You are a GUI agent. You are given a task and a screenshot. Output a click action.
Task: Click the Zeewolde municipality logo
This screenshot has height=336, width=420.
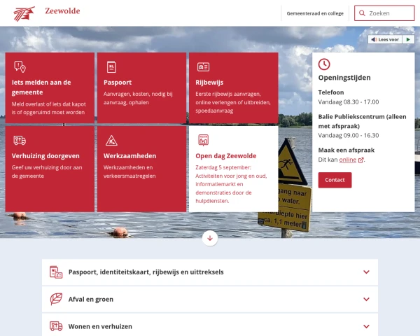pos(24,14)
